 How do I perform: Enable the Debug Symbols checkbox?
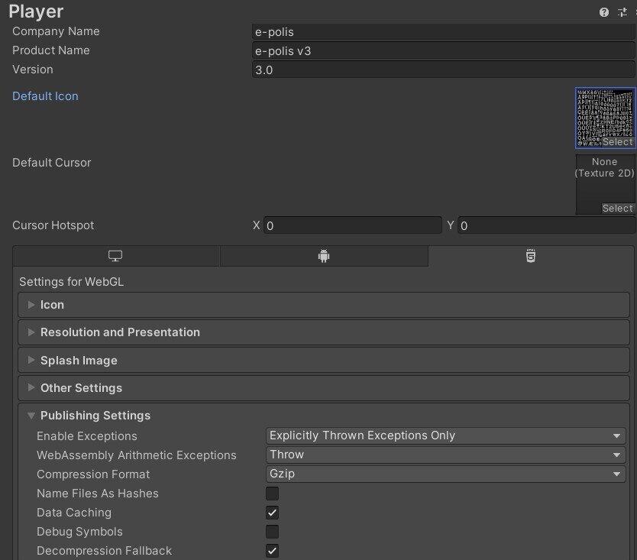(x=272, y=532)
